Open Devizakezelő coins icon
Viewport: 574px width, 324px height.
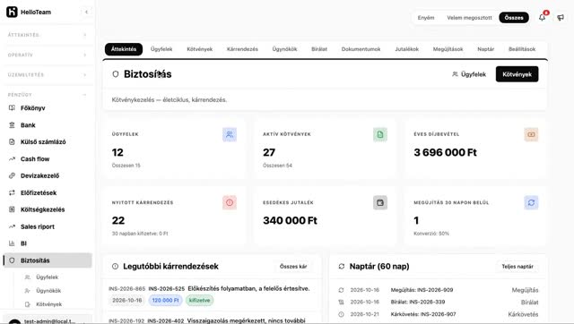pyautogui.click(x=12, y=175)
